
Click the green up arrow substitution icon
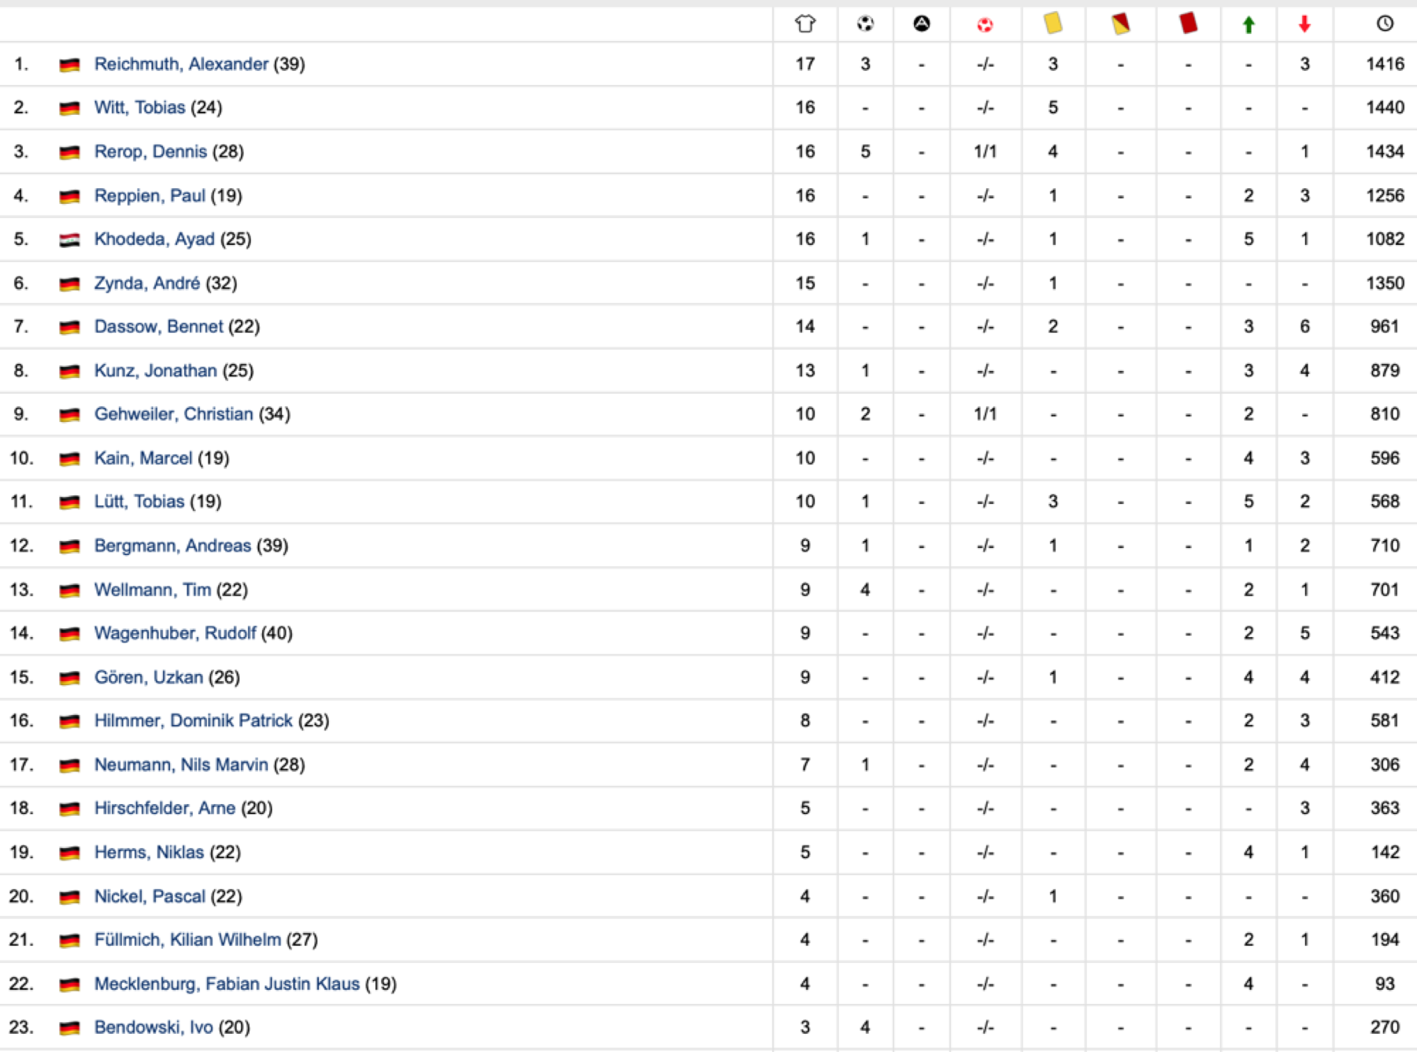point(1249,25)
